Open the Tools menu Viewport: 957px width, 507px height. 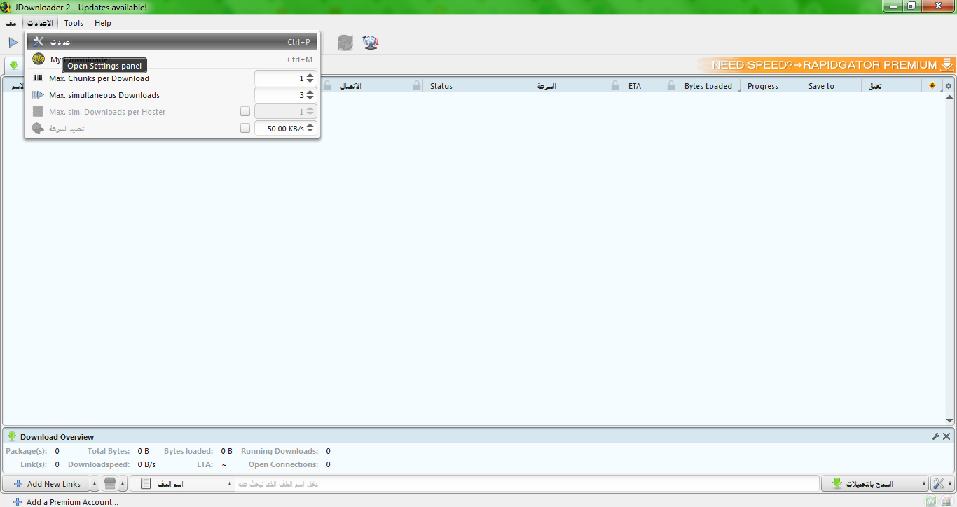click(x=74, y=23)
